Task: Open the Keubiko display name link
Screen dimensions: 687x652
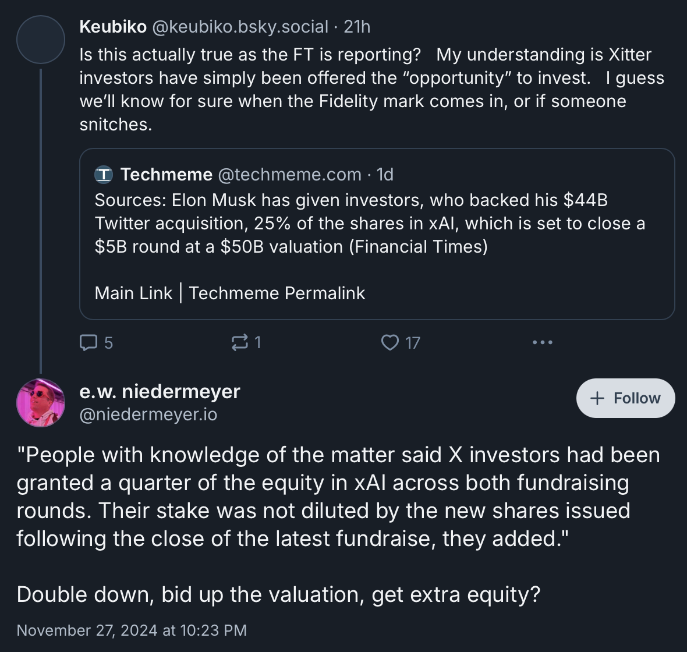Action: (113, 27)
